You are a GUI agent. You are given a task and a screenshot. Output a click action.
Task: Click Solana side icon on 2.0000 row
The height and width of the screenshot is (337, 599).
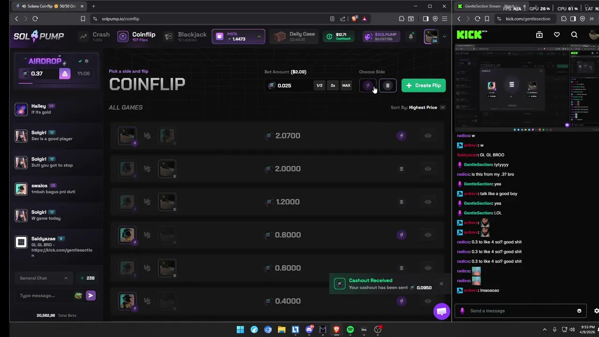tap(401, 169)
